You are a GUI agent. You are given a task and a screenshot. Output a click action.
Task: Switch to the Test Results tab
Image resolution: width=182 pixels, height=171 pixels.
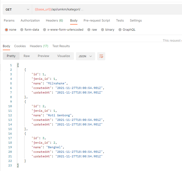coord(61,46)
